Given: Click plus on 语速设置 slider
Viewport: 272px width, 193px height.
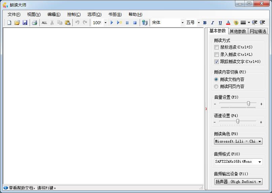Looking at the screenshot, I should click(261, 122).
